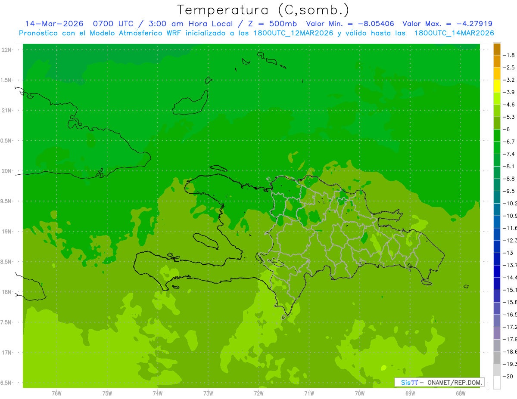517x399 pixels.
Task: Click the '20N' latitude label
Action: [7, 171]
